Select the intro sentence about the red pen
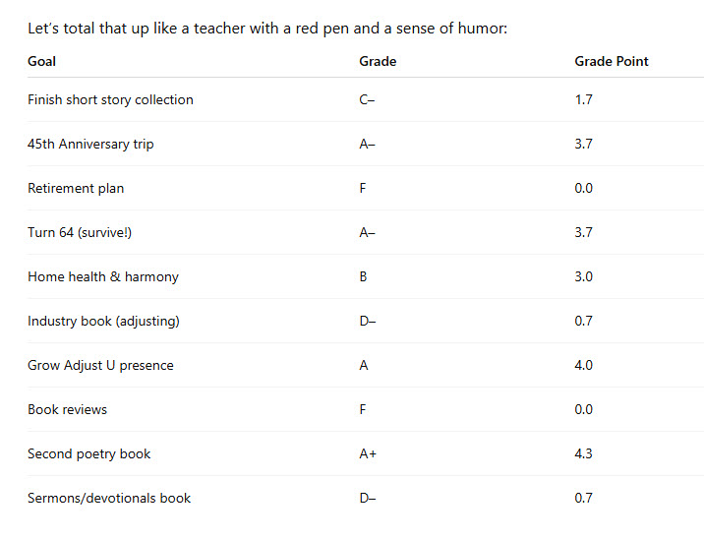 point(267,29)
